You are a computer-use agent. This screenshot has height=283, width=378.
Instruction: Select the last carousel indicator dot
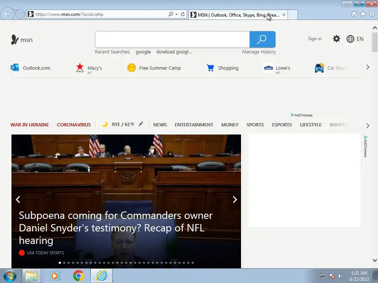click(x=193, y=263)
